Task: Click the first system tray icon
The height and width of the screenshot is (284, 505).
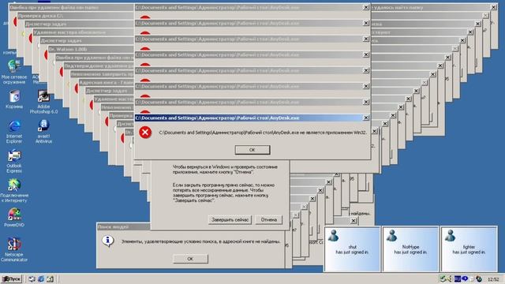Action: coord(443,278)
